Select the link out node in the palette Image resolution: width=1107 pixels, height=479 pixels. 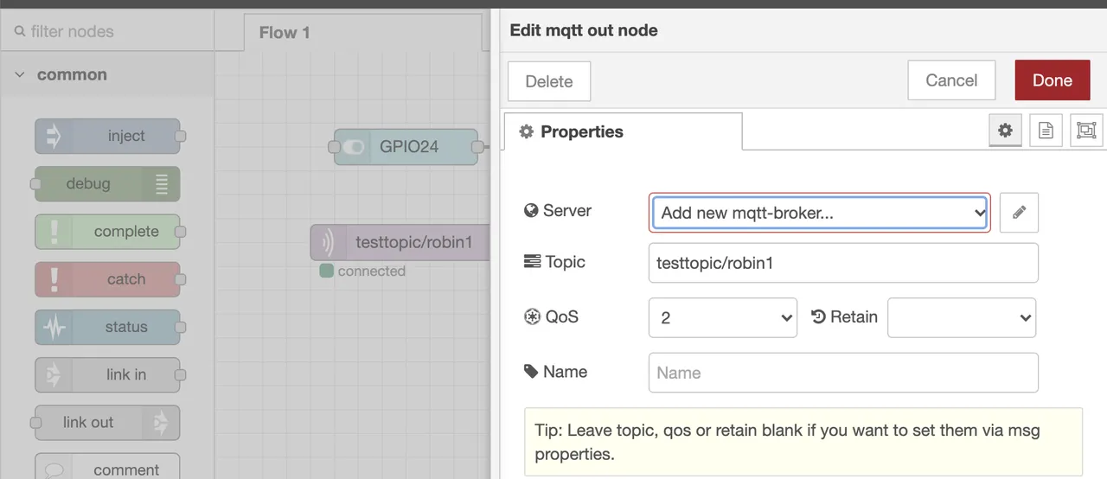107,422
